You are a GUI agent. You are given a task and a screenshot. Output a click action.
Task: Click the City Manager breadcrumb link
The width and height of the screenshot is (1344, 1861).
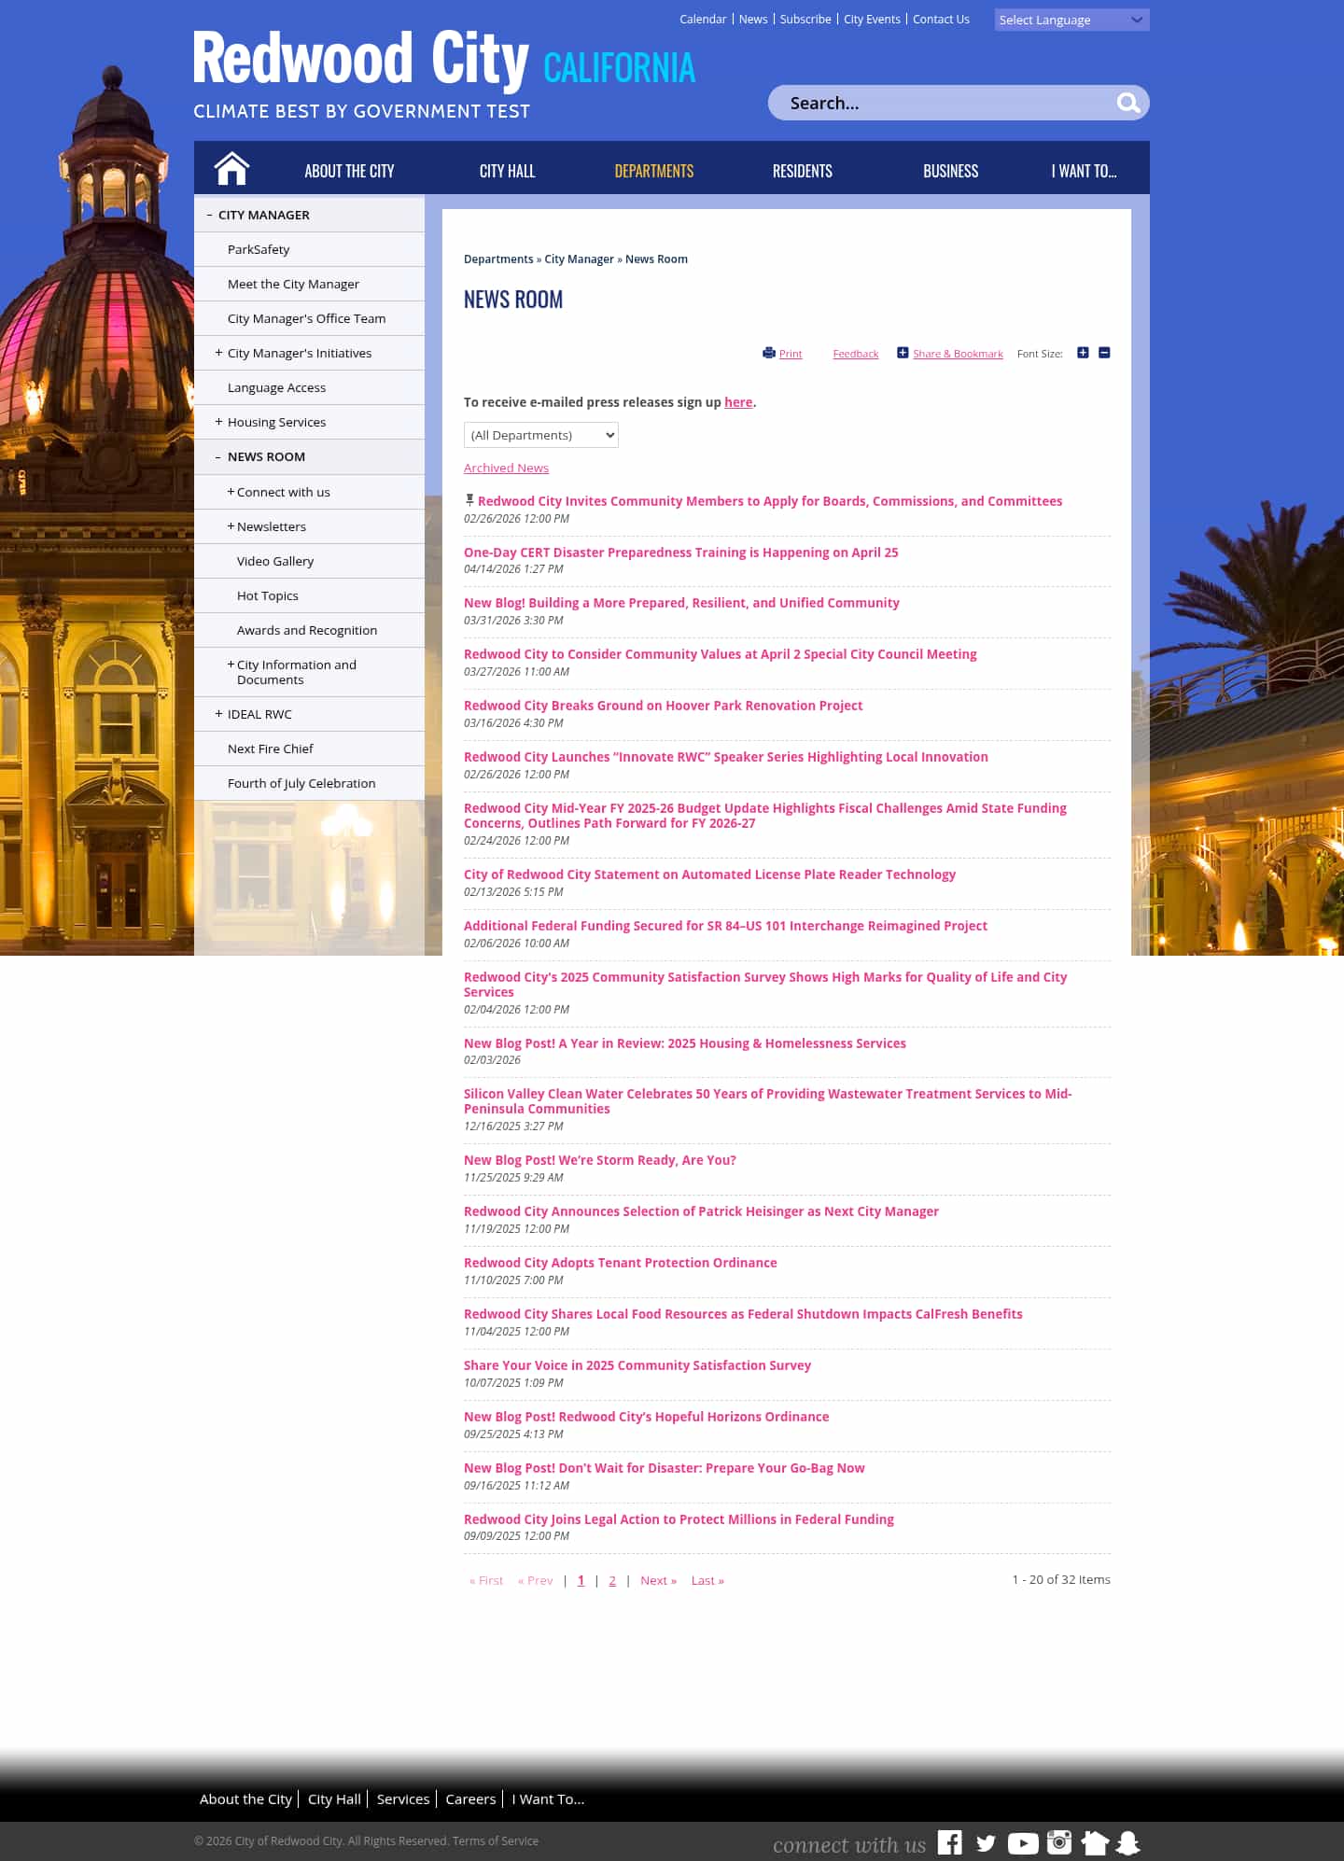(579, 259)
